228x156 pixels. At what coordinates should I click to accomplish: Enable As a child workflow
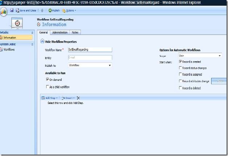[48, 87]
